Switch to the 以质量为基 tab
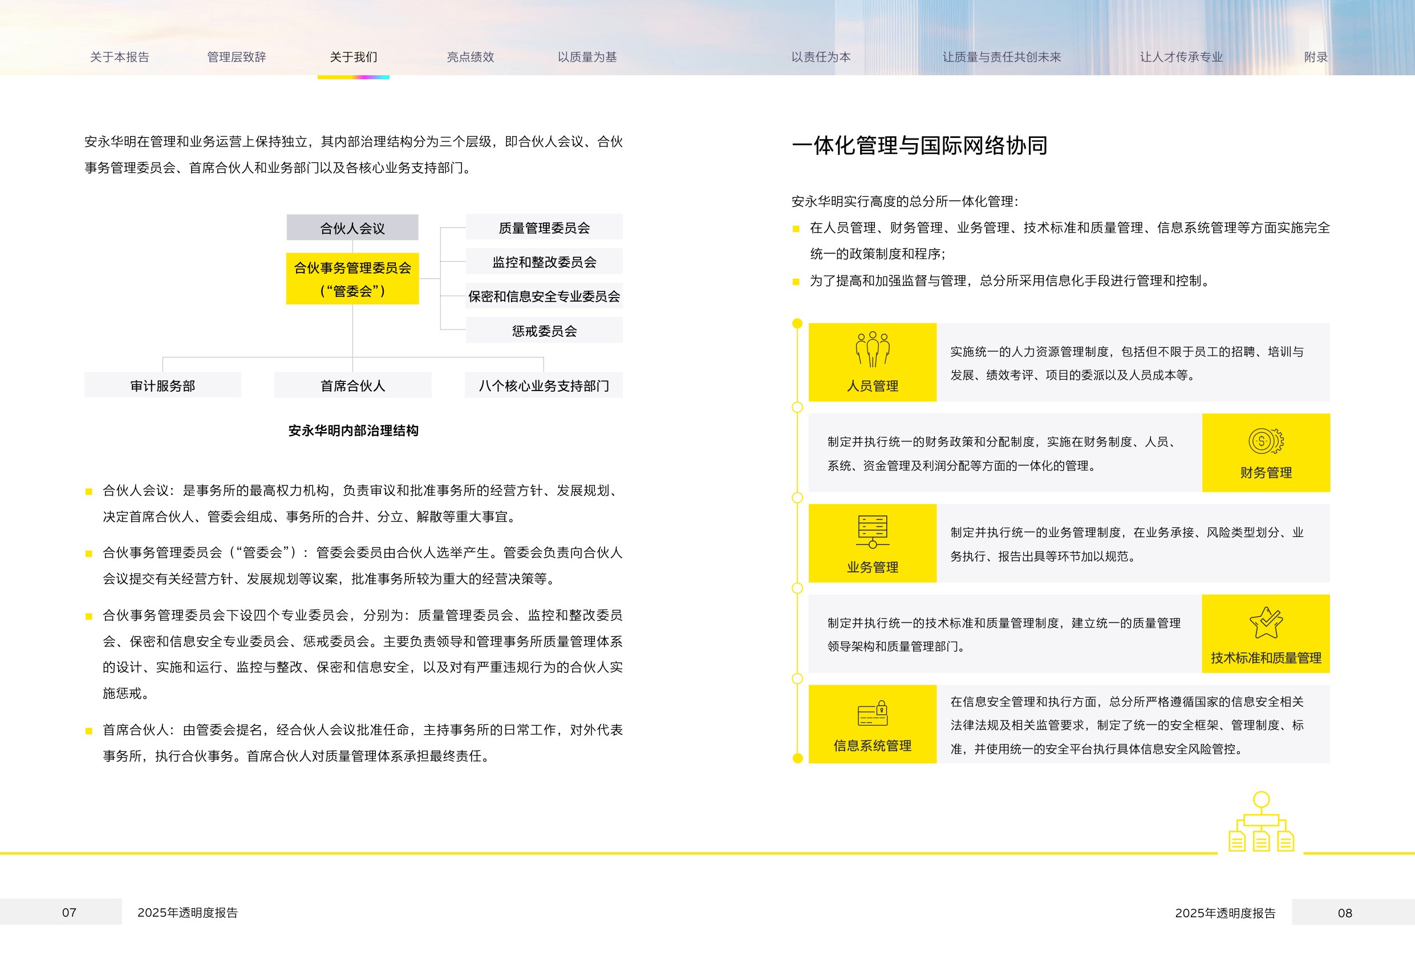 587,57
